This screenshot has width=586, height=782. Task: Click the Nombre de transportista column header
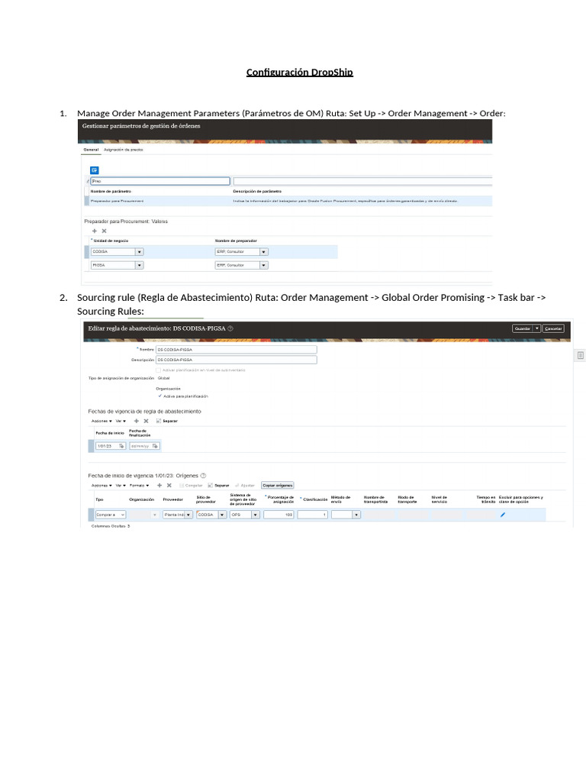pos(375,499)
